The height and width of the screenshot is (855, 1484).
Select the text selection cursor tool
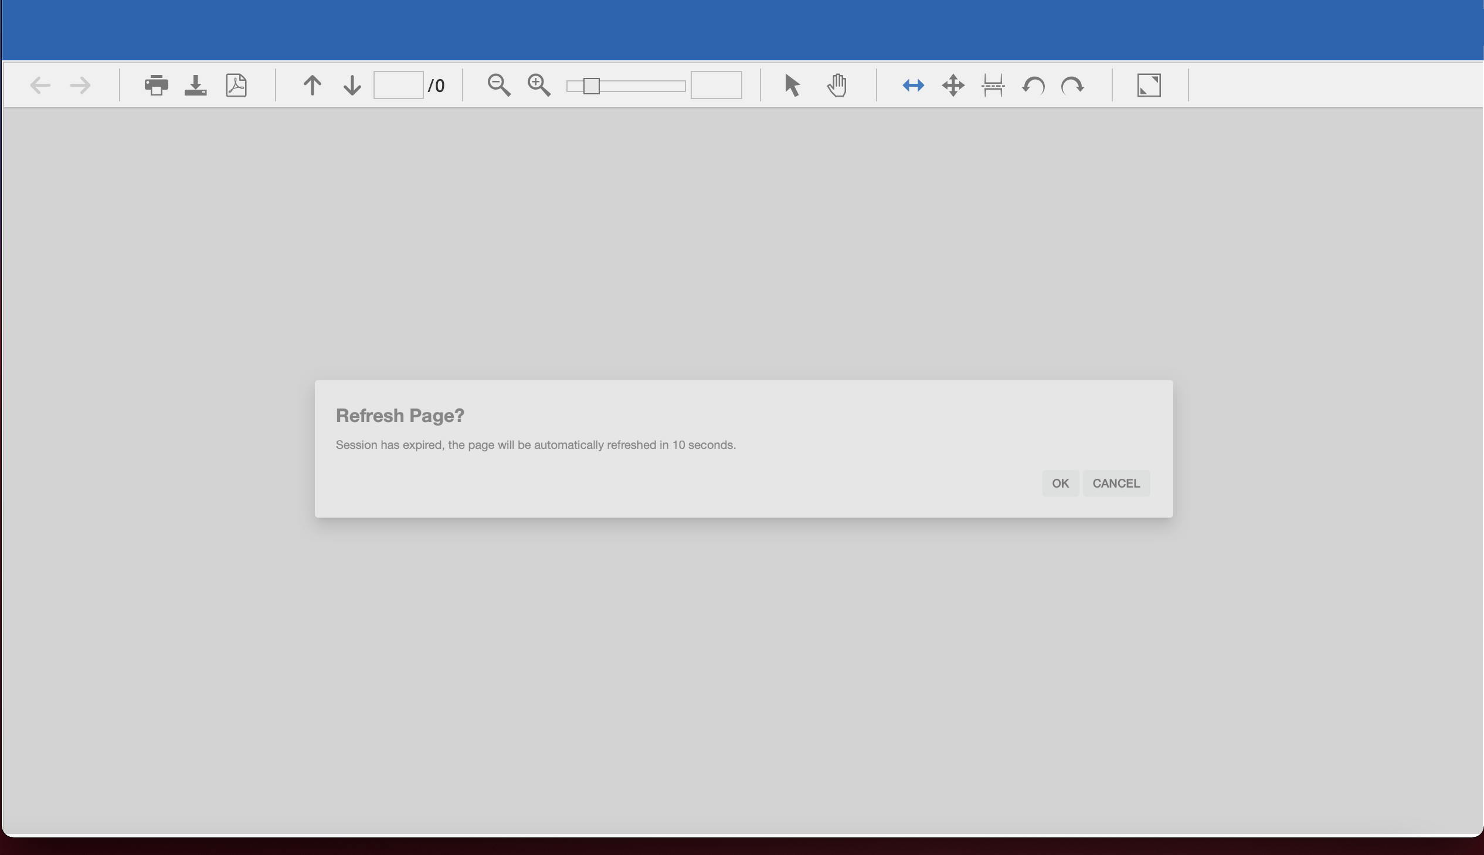(x=791, y=85)
